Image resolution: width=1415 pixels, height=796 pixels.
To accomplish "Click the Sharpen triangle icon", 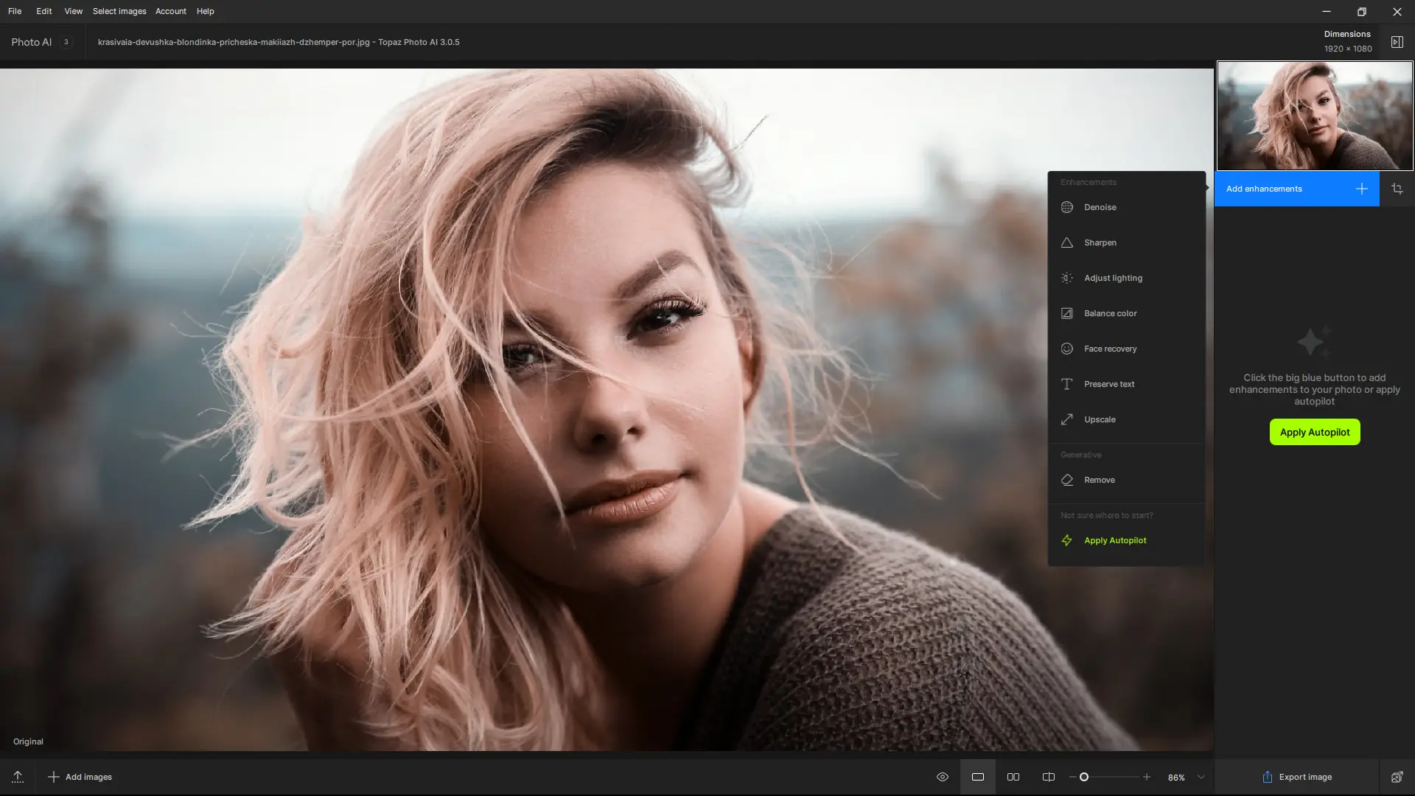I will [1066, 242].
